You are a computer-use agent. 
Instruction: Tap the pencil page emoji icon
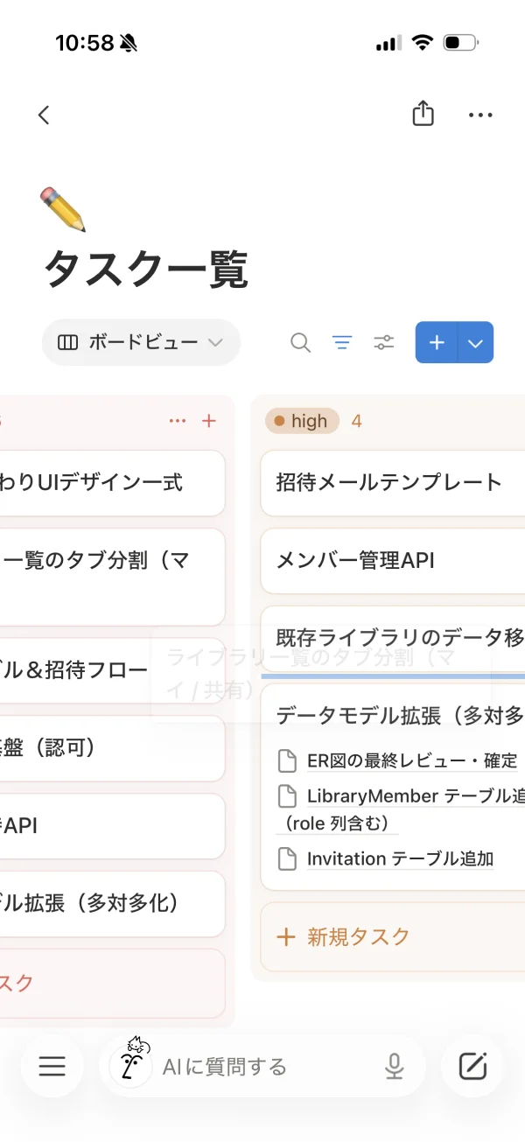pyautogui.click(x=63, y=209)
